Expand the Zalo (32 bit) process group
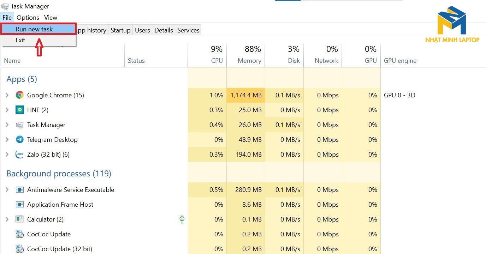Image resolution: width=486 pixels, height=254 pixels. click(7, 154)
